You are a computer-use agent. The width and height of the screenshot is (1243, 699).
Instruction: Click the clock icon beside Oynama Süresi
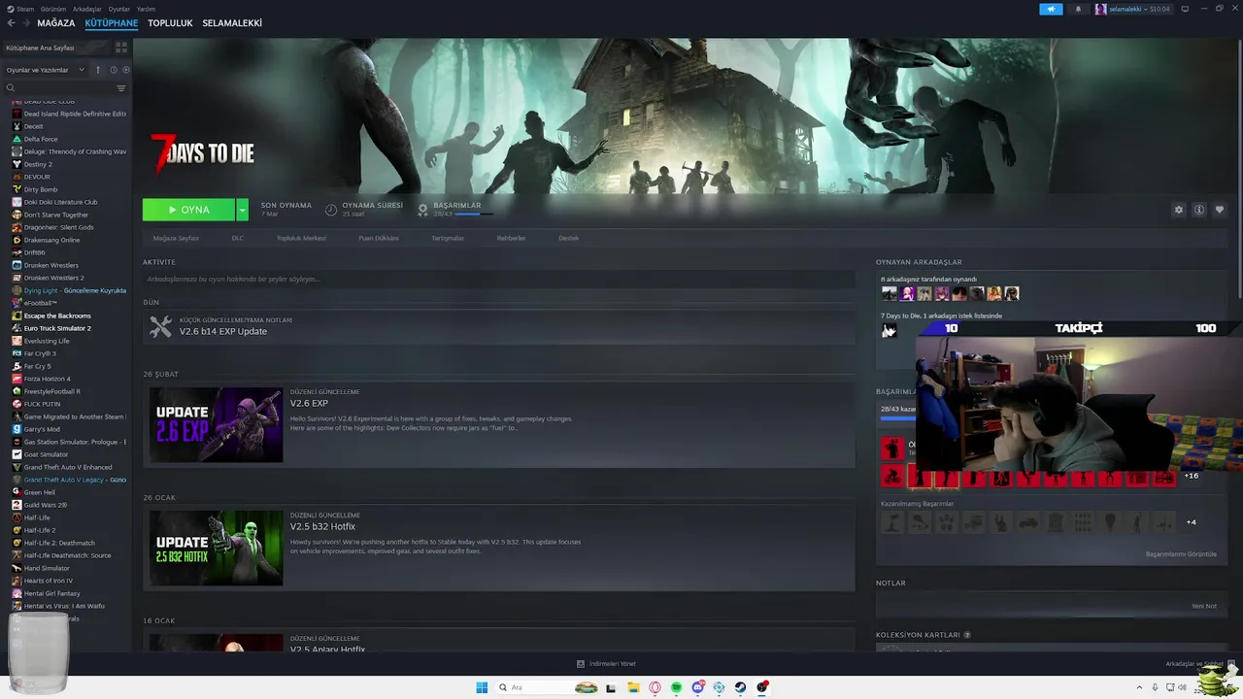tap(330, 210)
